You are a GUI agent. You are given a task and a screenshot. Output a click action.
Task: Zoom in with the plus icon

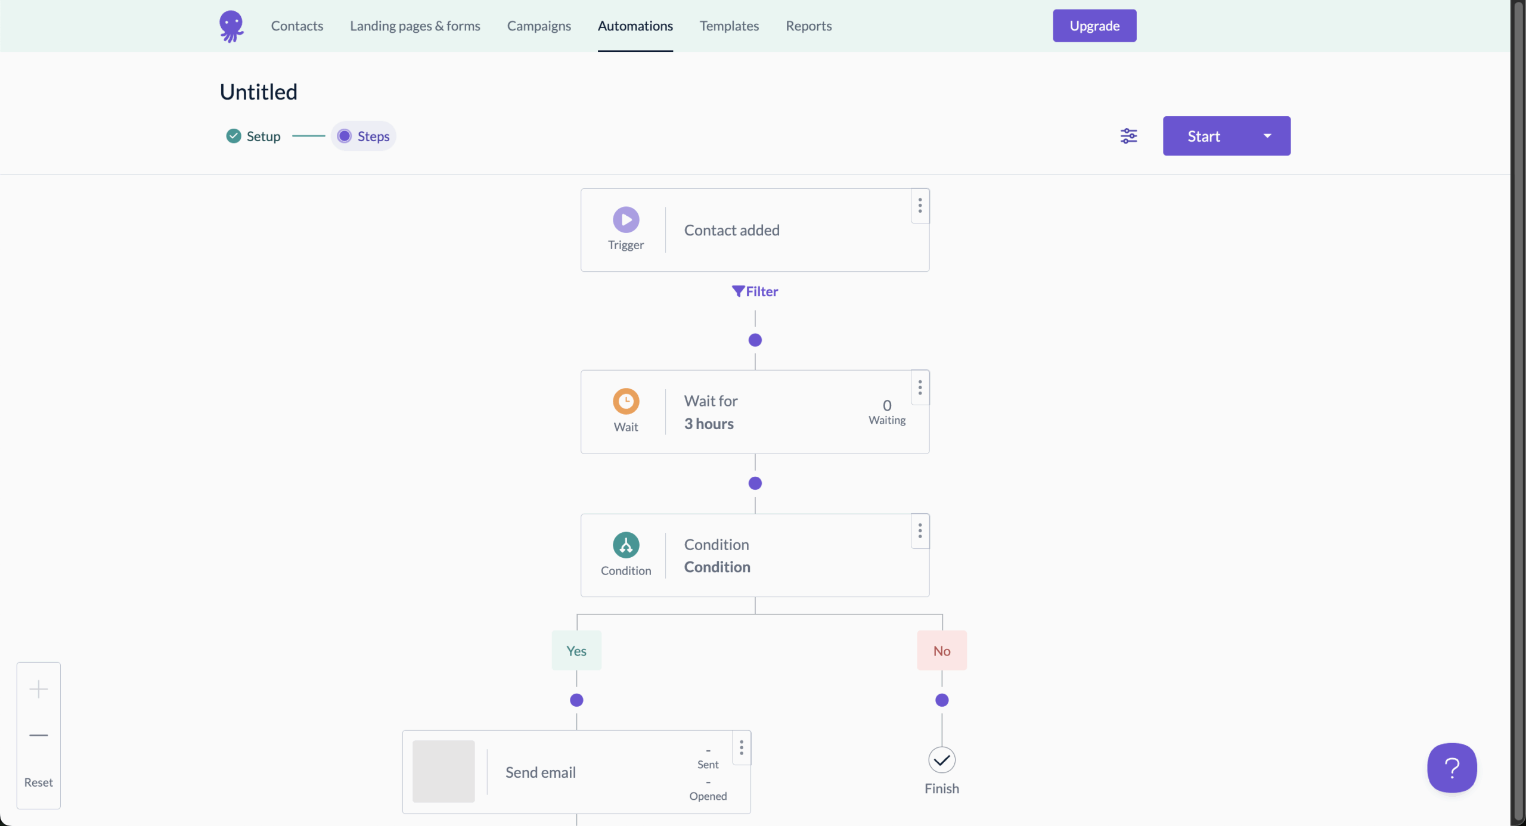pos(39,689)
